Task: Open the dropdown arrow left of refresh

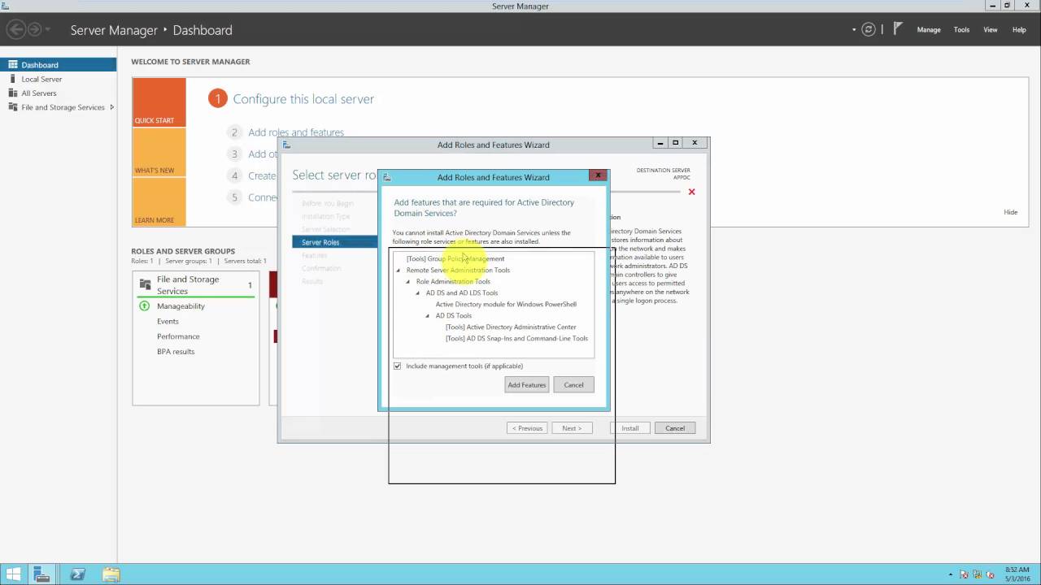Action: click(x=854, y=30)
